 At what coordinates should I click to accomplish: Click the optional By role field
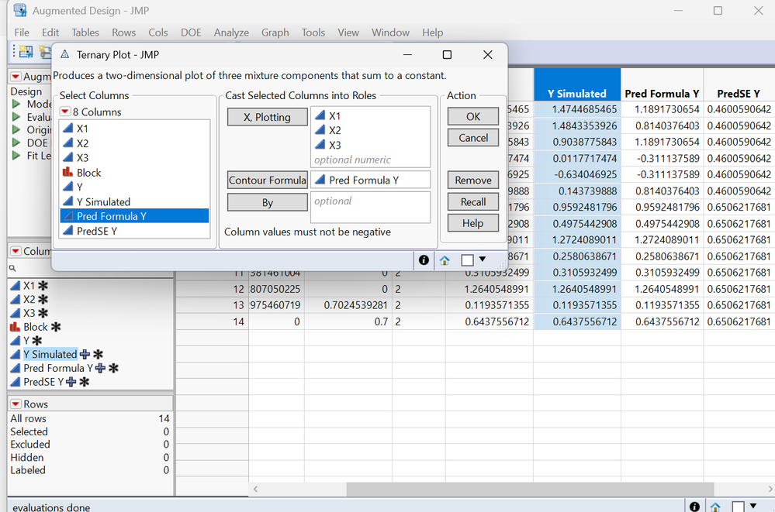coord(370,208)
